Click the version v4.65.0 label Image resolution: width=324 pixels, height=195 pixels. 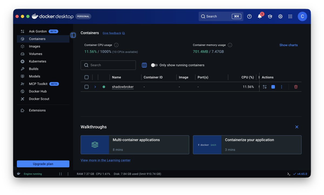coord(302,174)
